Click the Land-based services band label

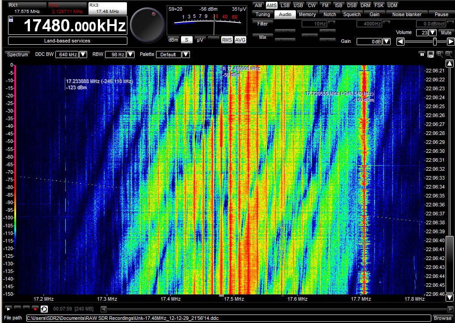coord(67,41)
